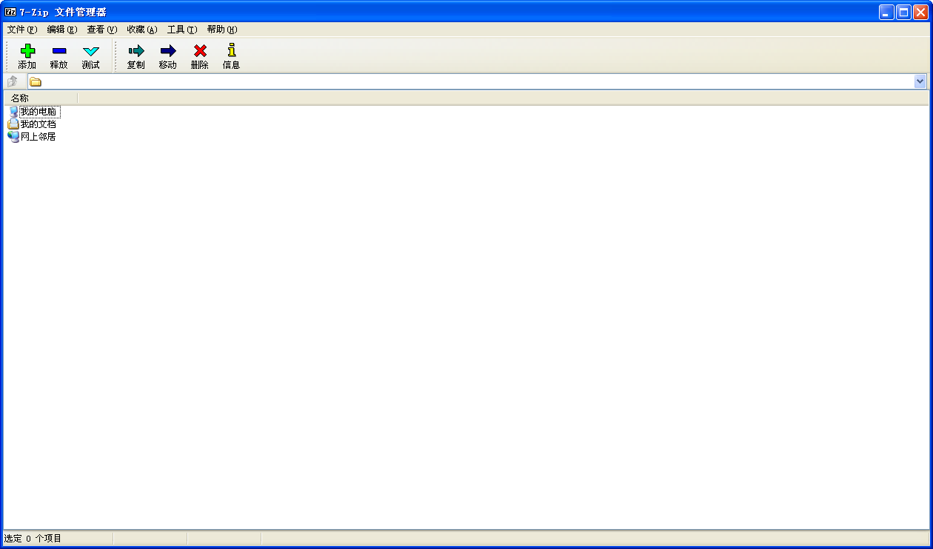
Task: Open the Help (帮助) menu
Action: pos(221,30)
